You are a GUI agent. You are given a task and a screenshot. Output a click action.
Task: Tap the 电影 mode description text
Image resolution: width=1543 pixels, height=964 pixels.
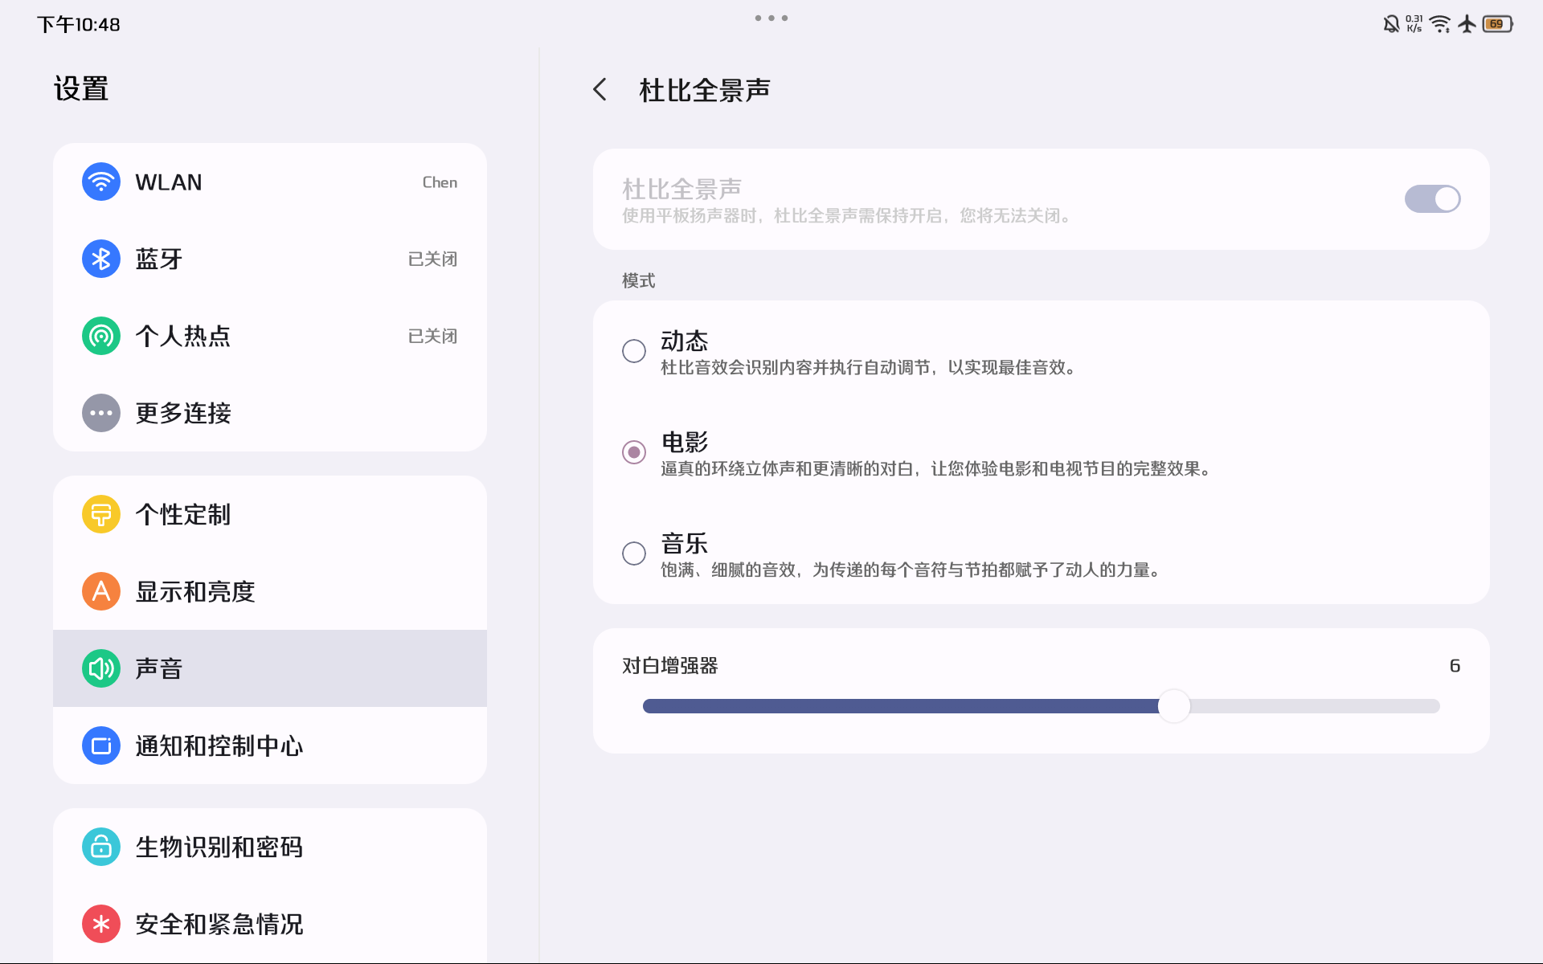click(x=935, y=468)
